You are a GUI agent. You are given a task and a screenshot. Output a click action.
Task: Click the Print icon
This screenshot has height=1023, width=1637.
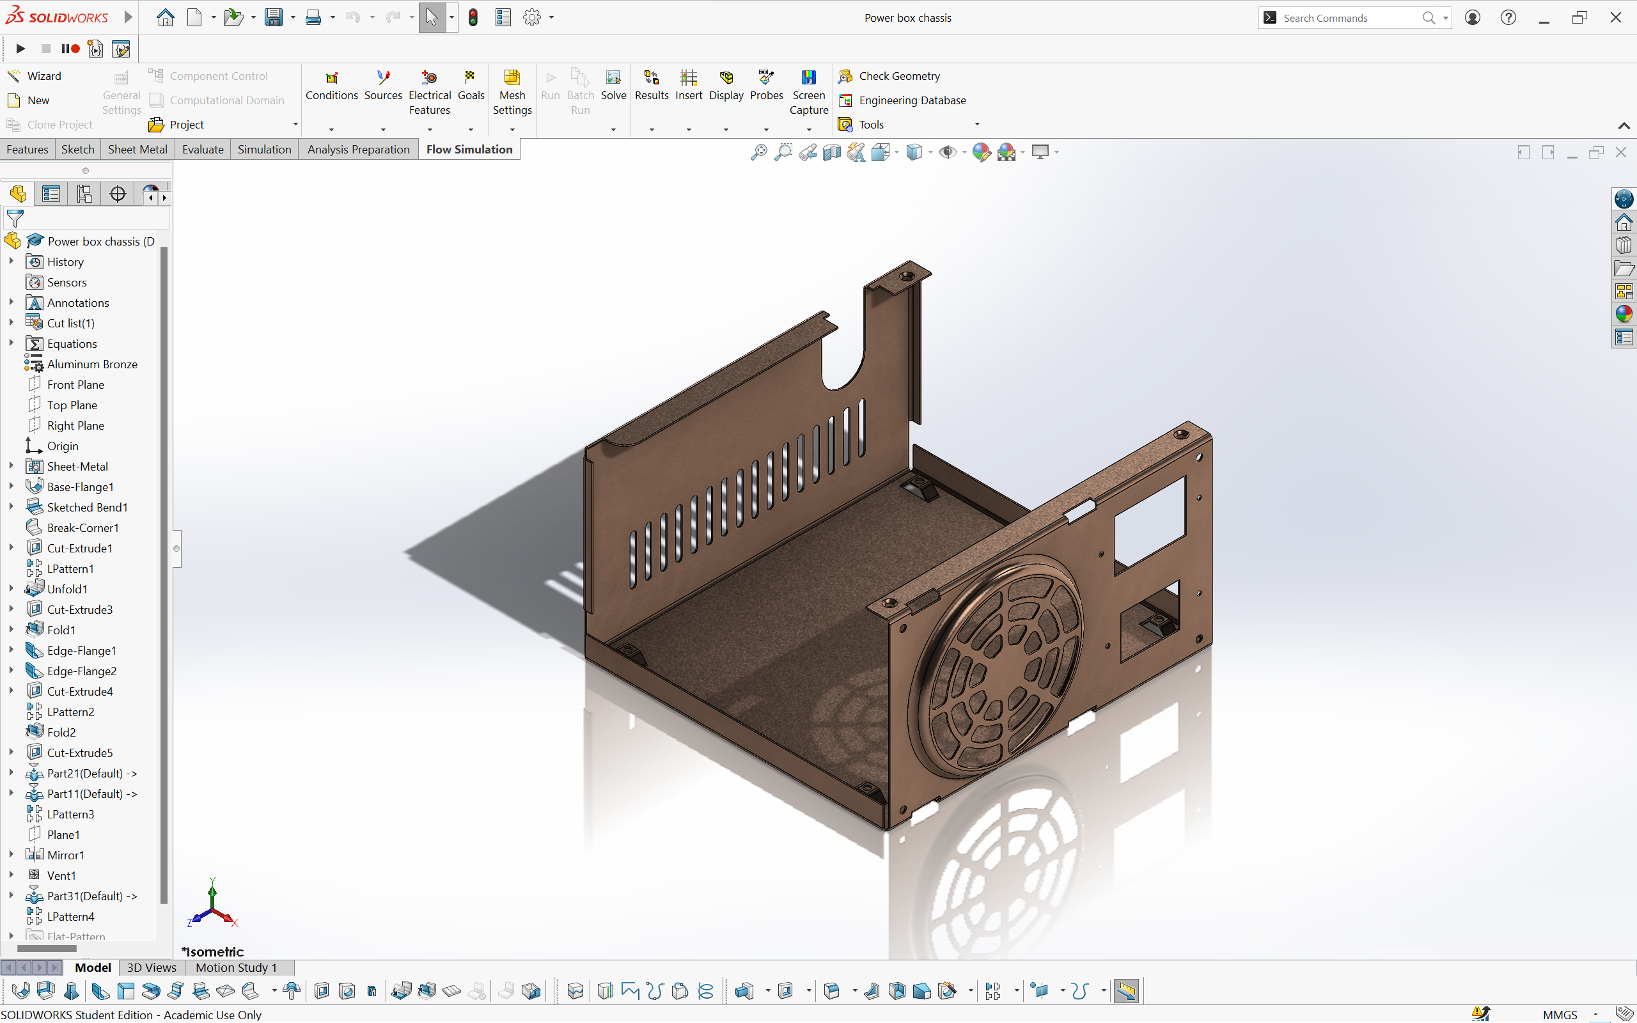point(313,18)
